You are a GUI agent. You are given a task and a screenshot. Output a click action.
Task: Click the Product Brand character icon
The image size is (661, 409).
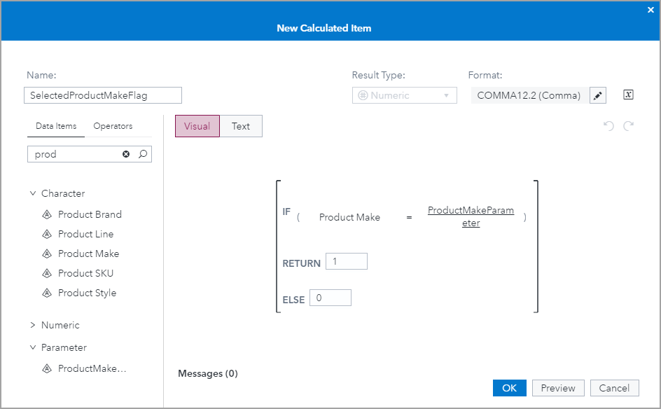[x=48, y=214]
